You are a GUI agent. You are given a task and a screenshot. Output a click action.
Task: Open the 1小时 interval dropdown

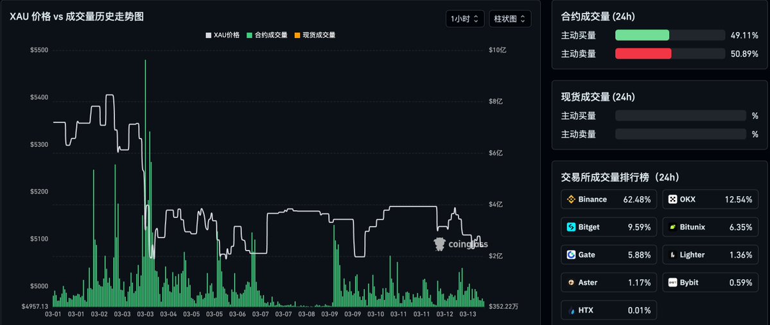pyautogui.click(x=465, y=19)
